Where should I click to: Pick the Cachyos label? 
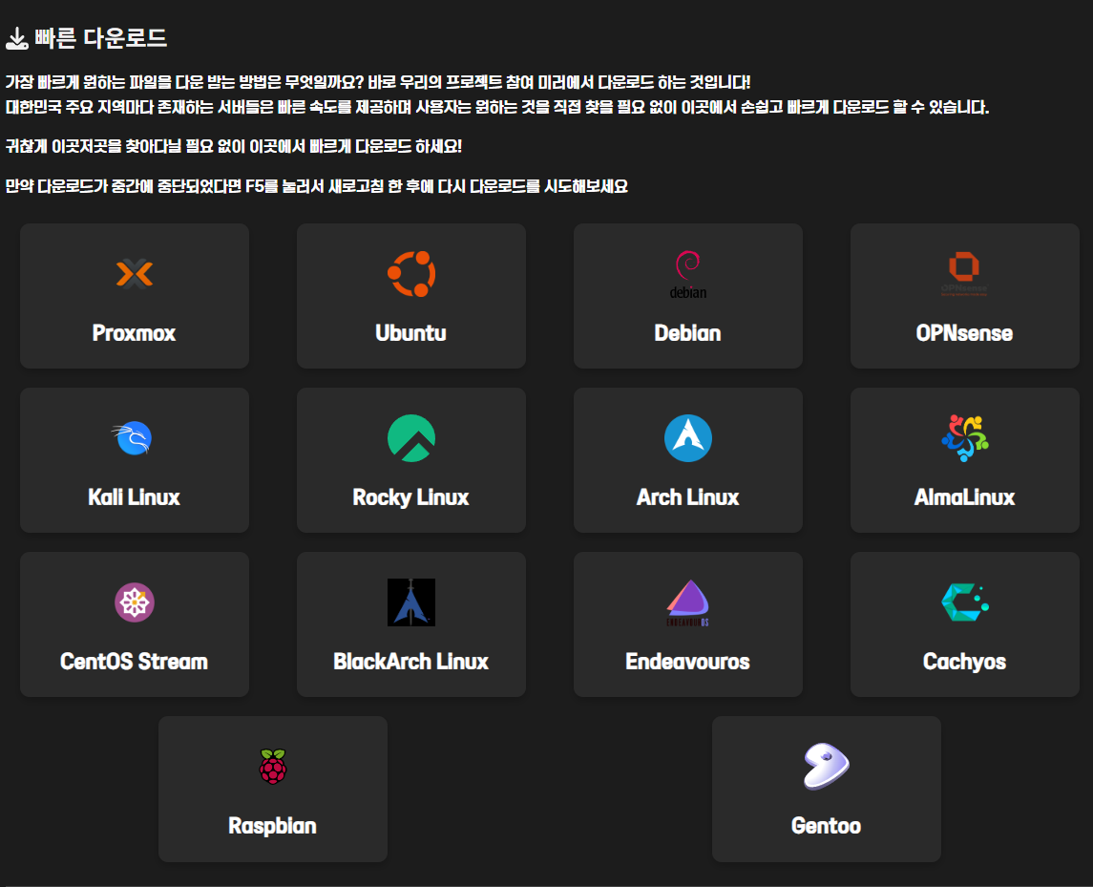[965, 663]
